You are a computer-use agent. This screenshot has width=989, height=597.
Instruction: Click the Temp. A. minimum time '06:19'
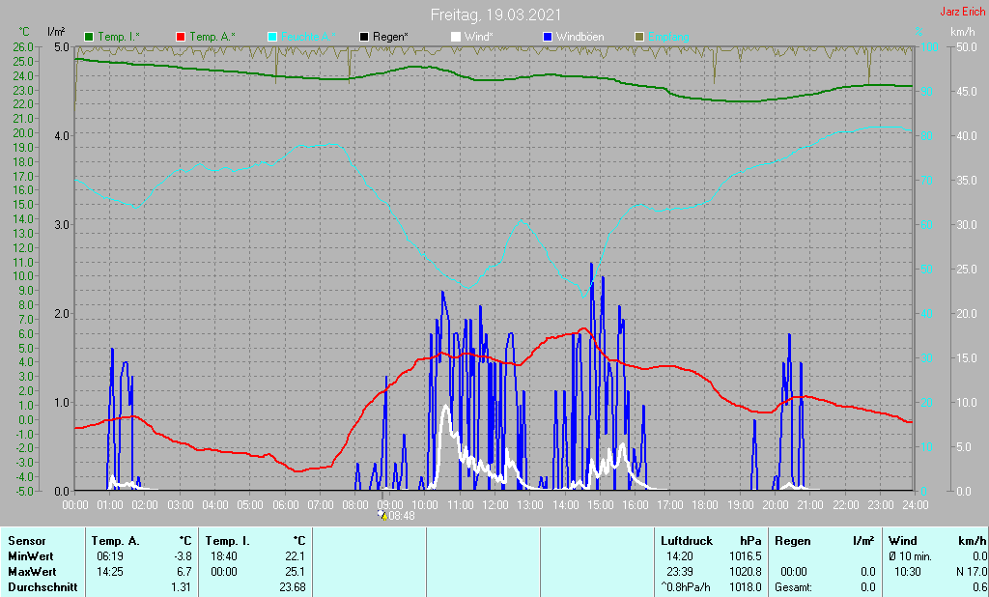tap(108, 556)
